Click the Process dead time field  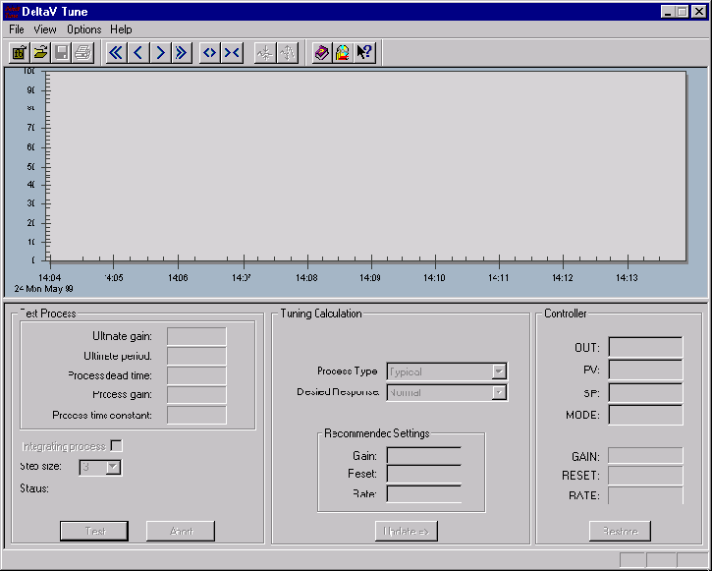coord(196,375)
